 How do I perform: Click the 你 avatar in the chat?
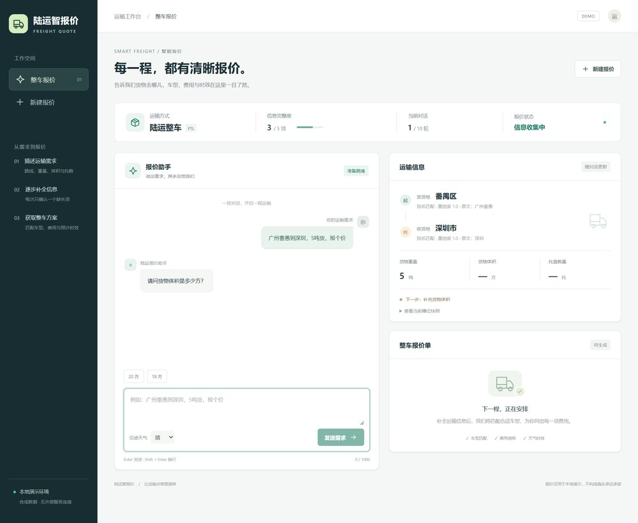click(x=363, y=222)
